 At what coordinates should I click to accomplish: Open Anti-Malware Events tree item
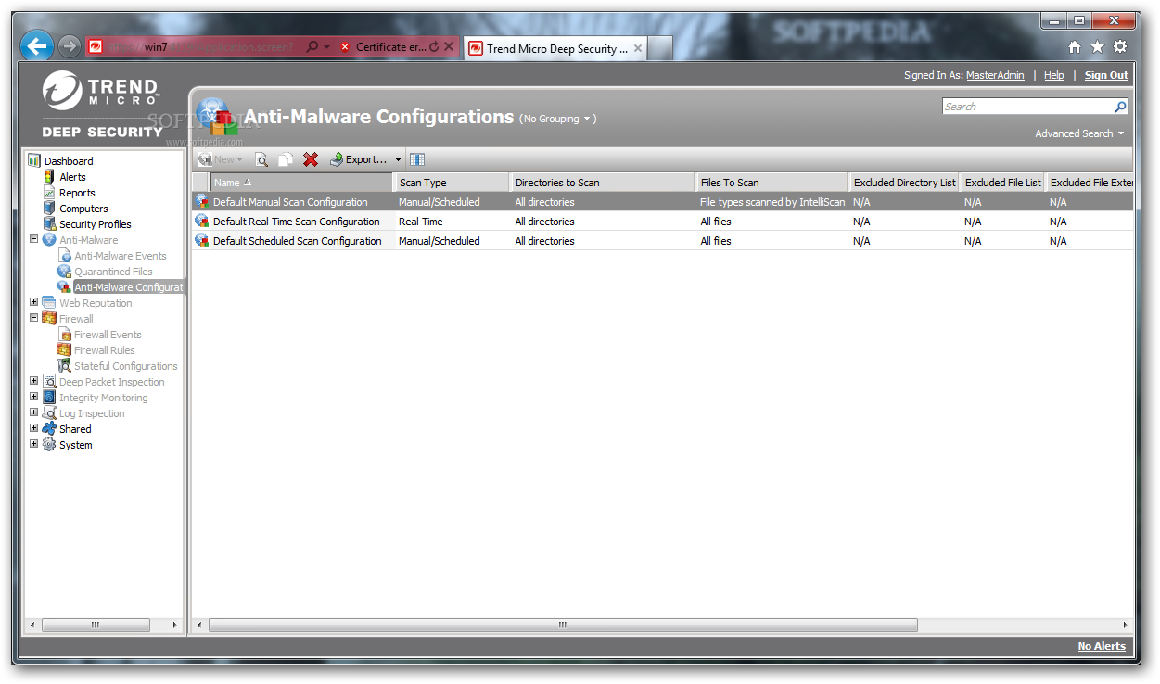(121, 256)
